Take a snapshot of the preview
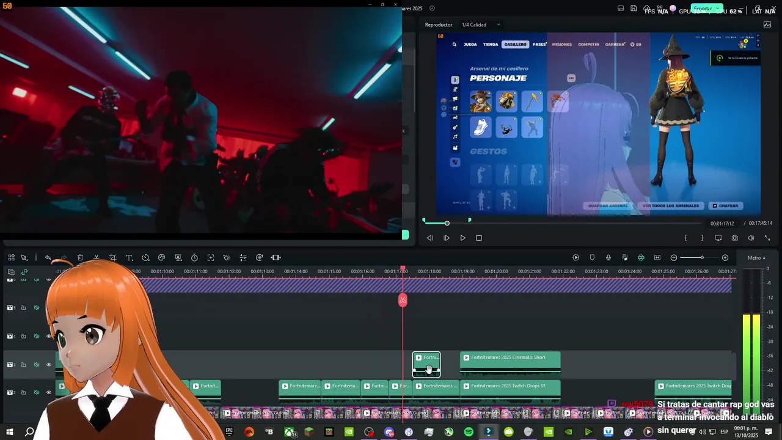This screenshot has width=782, height=440. tap(734, 238)
